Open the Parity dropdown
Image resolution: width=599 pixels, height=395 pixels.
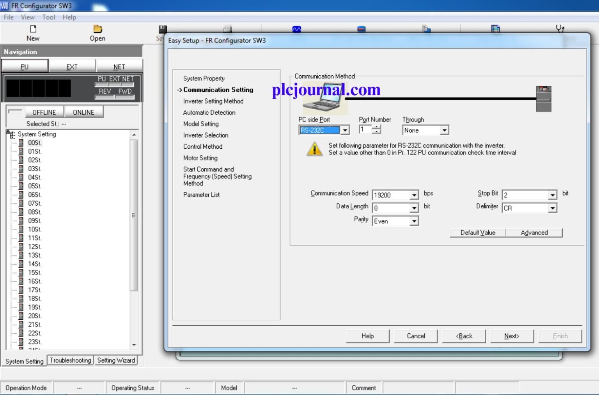[x=415, y=221]
